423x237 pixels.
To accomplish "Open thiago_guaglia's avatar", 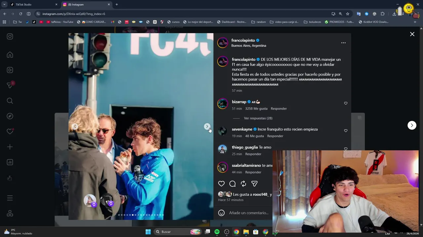I will tap(222, 149).
